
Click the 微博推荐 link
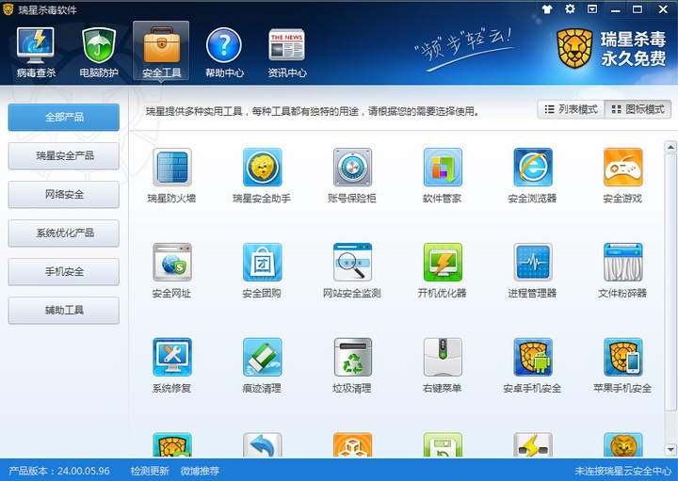click(200, 471)
